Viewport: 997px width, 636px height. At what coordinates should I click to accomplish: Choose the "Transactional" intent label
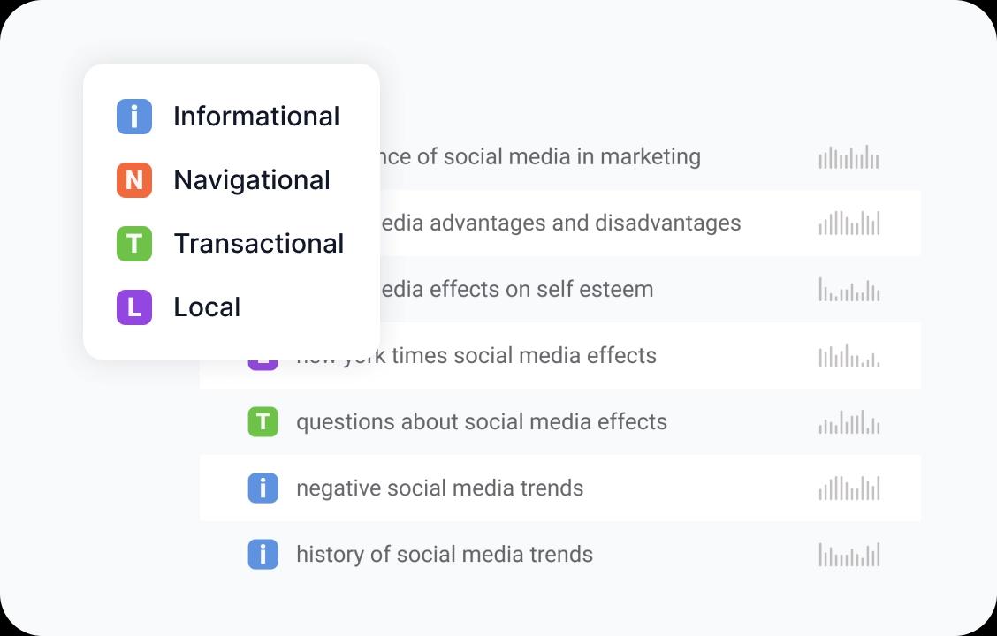[x=259, y=244]
